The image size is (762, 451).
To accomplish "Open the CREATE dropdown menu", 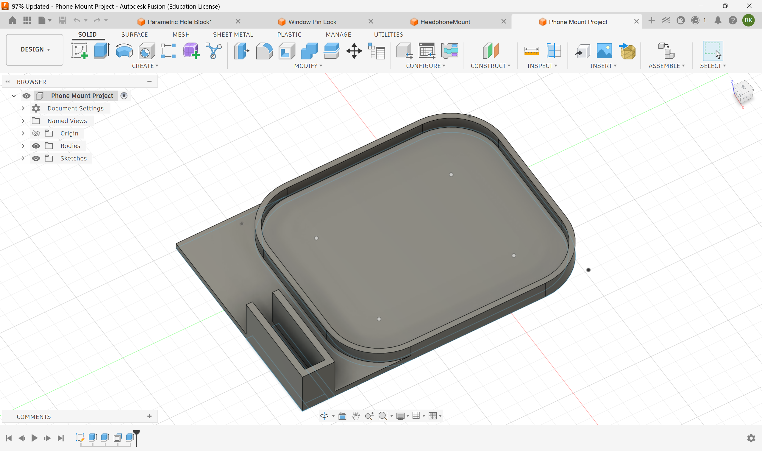I will coord(145,66).
